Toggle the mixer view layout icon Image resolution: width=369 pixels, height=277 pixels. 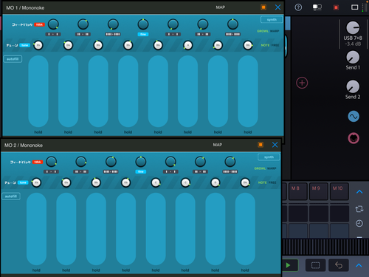point(317,7)
